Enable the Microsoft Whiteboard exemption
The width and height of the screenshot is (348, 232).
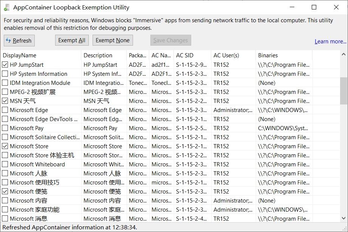click(x=5, y=164)
